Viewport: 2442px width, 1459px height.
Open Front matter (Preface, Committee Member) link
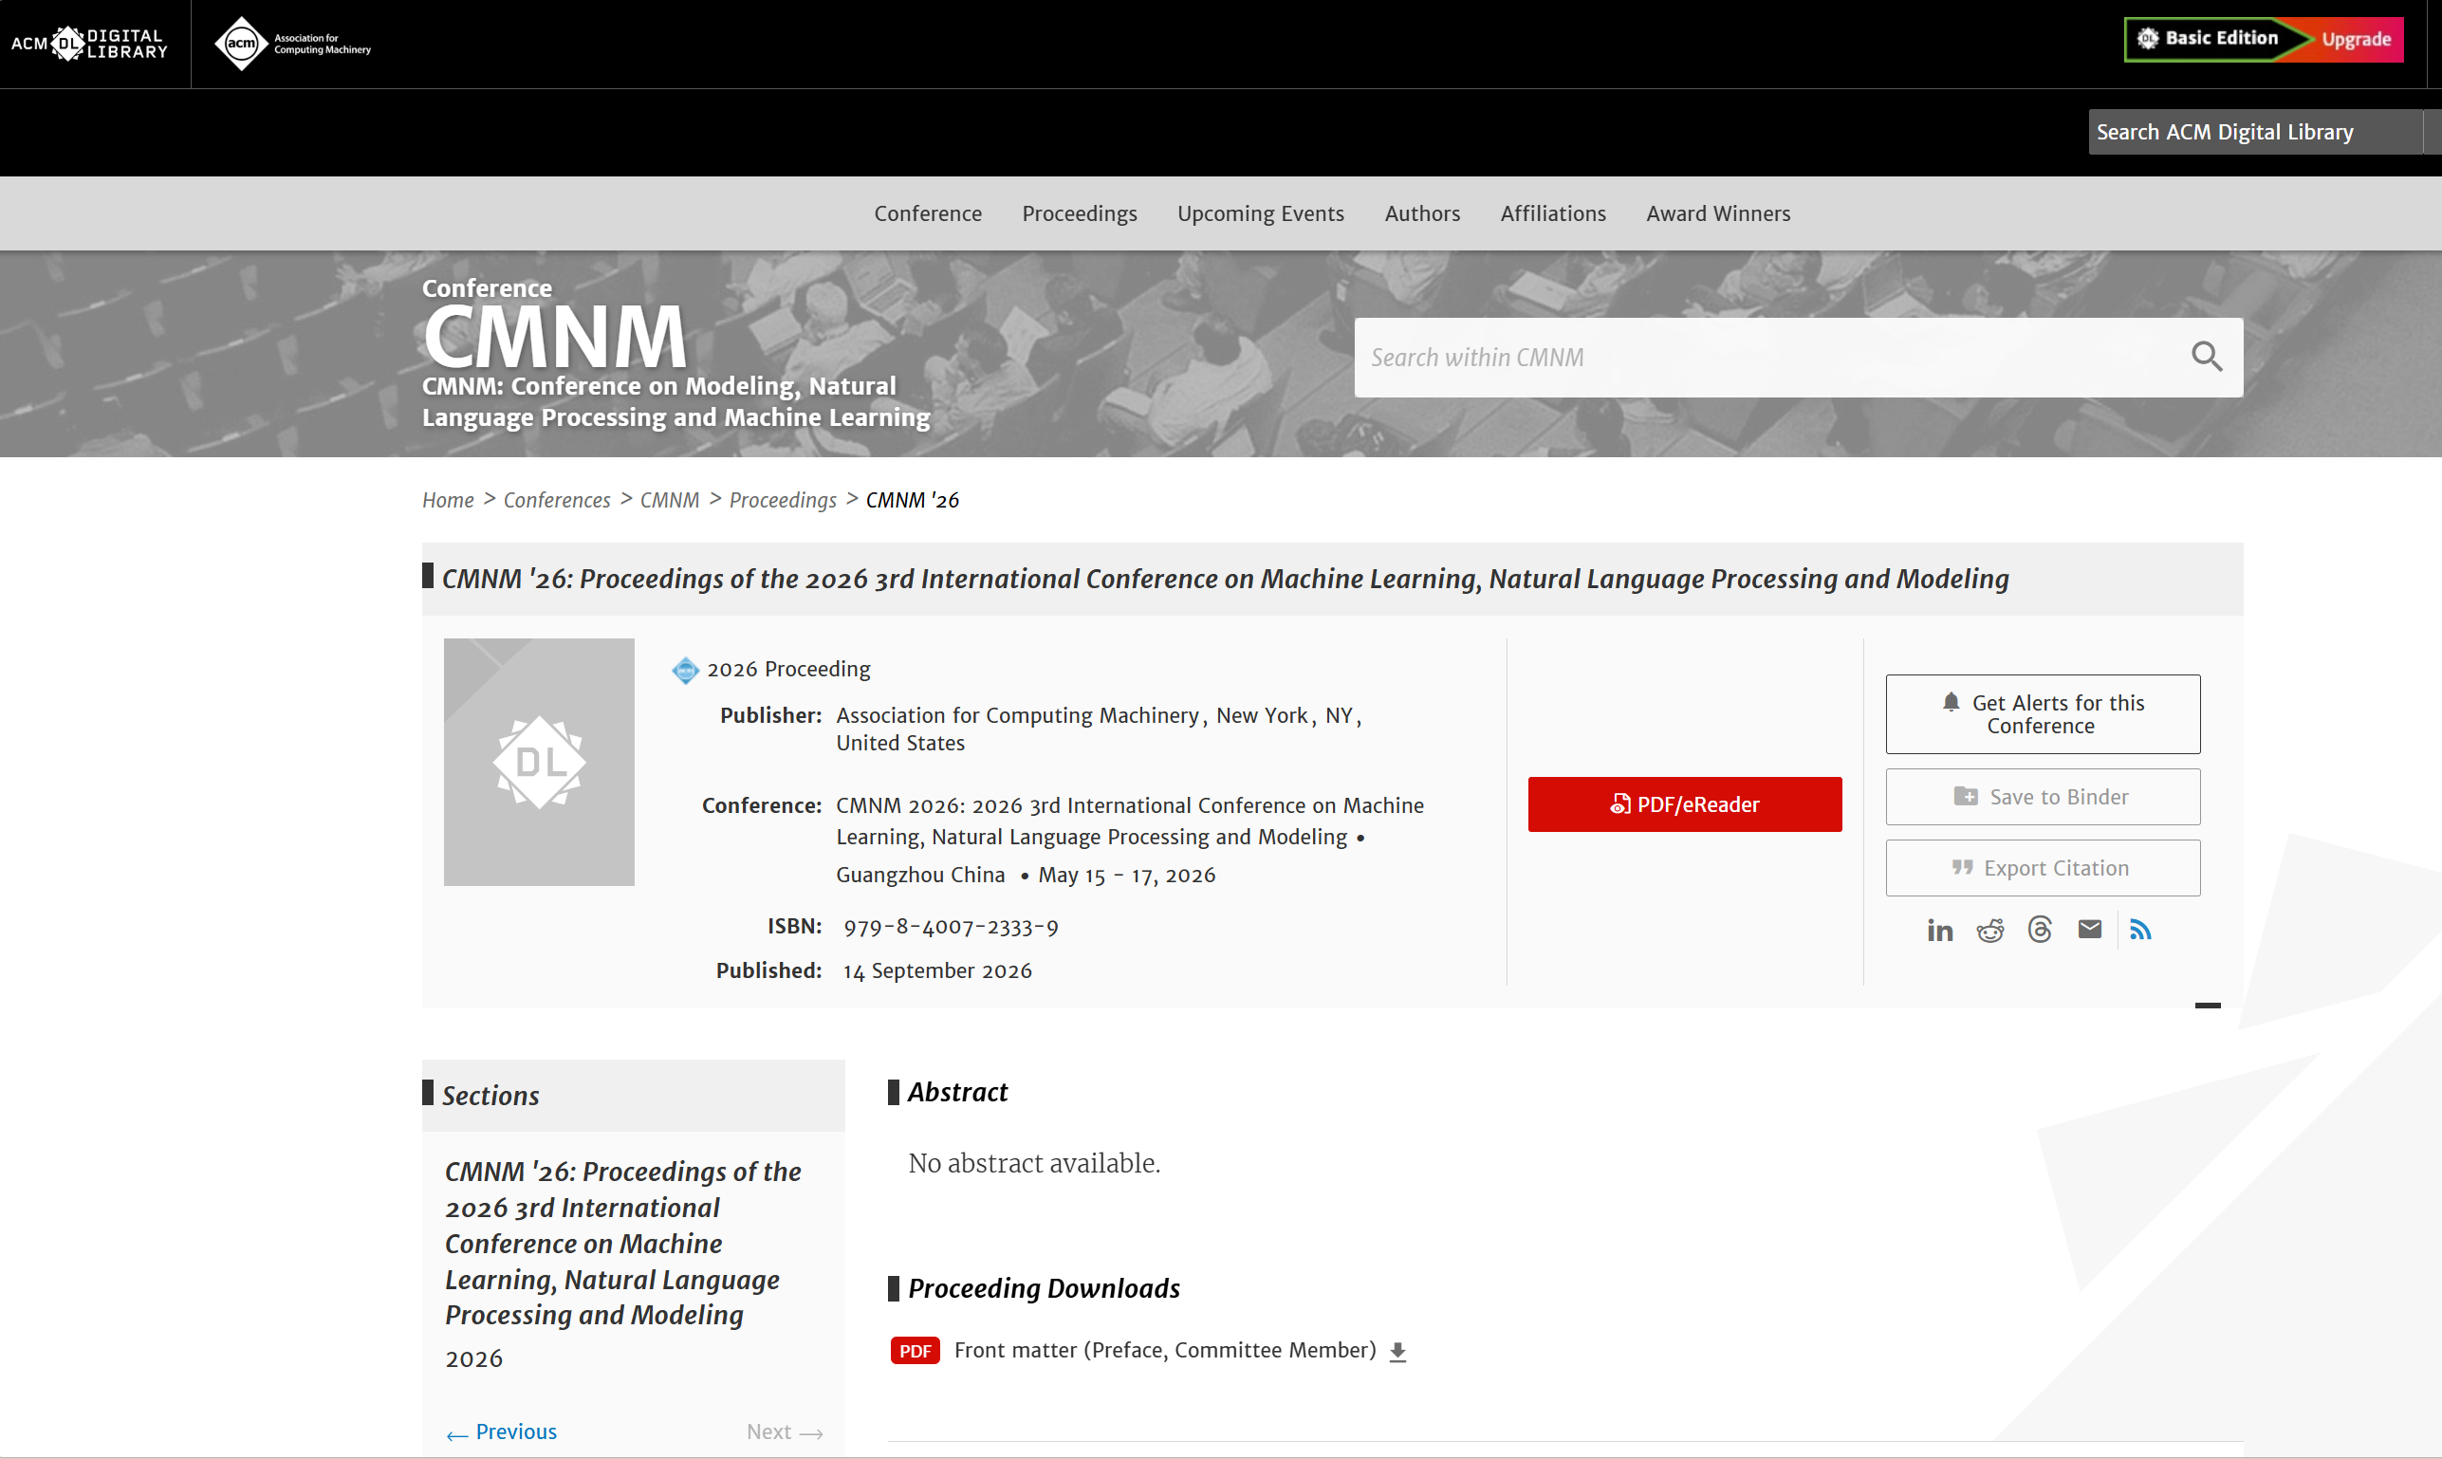[1164, 1350]
